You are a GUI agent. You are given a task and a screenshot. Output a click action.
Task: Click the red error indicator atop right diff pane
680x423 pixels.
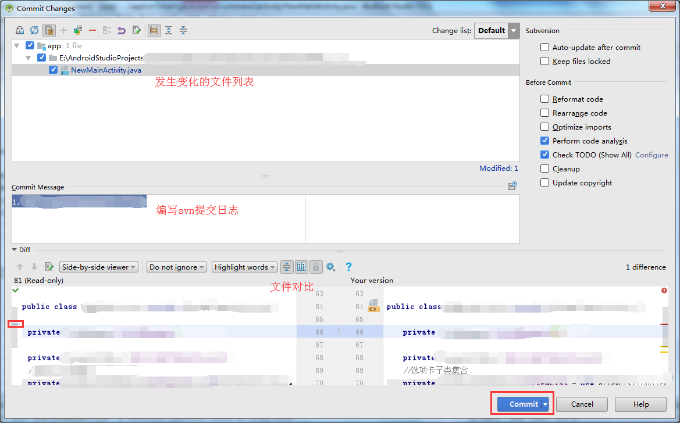click(x=664, y=291)
